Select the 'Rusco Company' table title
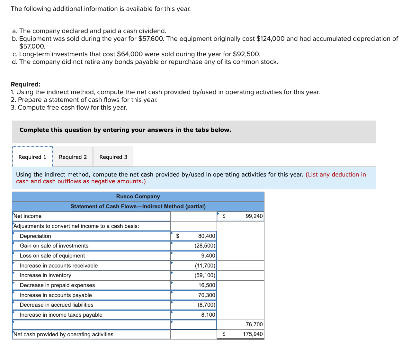This screenshot has width=411, height=344. point(138,197)
